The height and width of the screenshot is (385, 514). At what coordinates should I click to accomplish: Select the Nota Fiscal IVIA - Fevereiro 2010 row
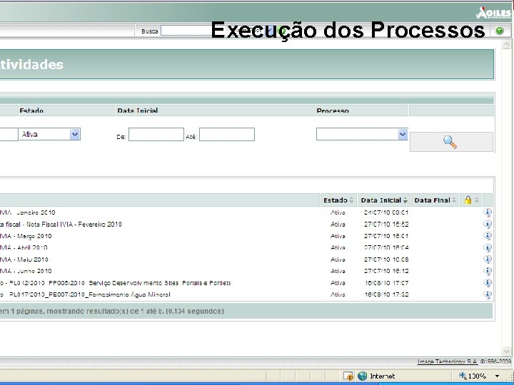(246, 225)
